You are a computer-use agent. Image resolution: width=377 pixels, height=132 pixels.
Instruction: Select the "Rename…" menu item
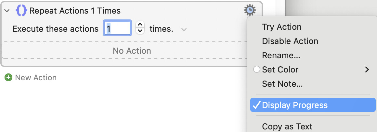click(x=281, y=55)
